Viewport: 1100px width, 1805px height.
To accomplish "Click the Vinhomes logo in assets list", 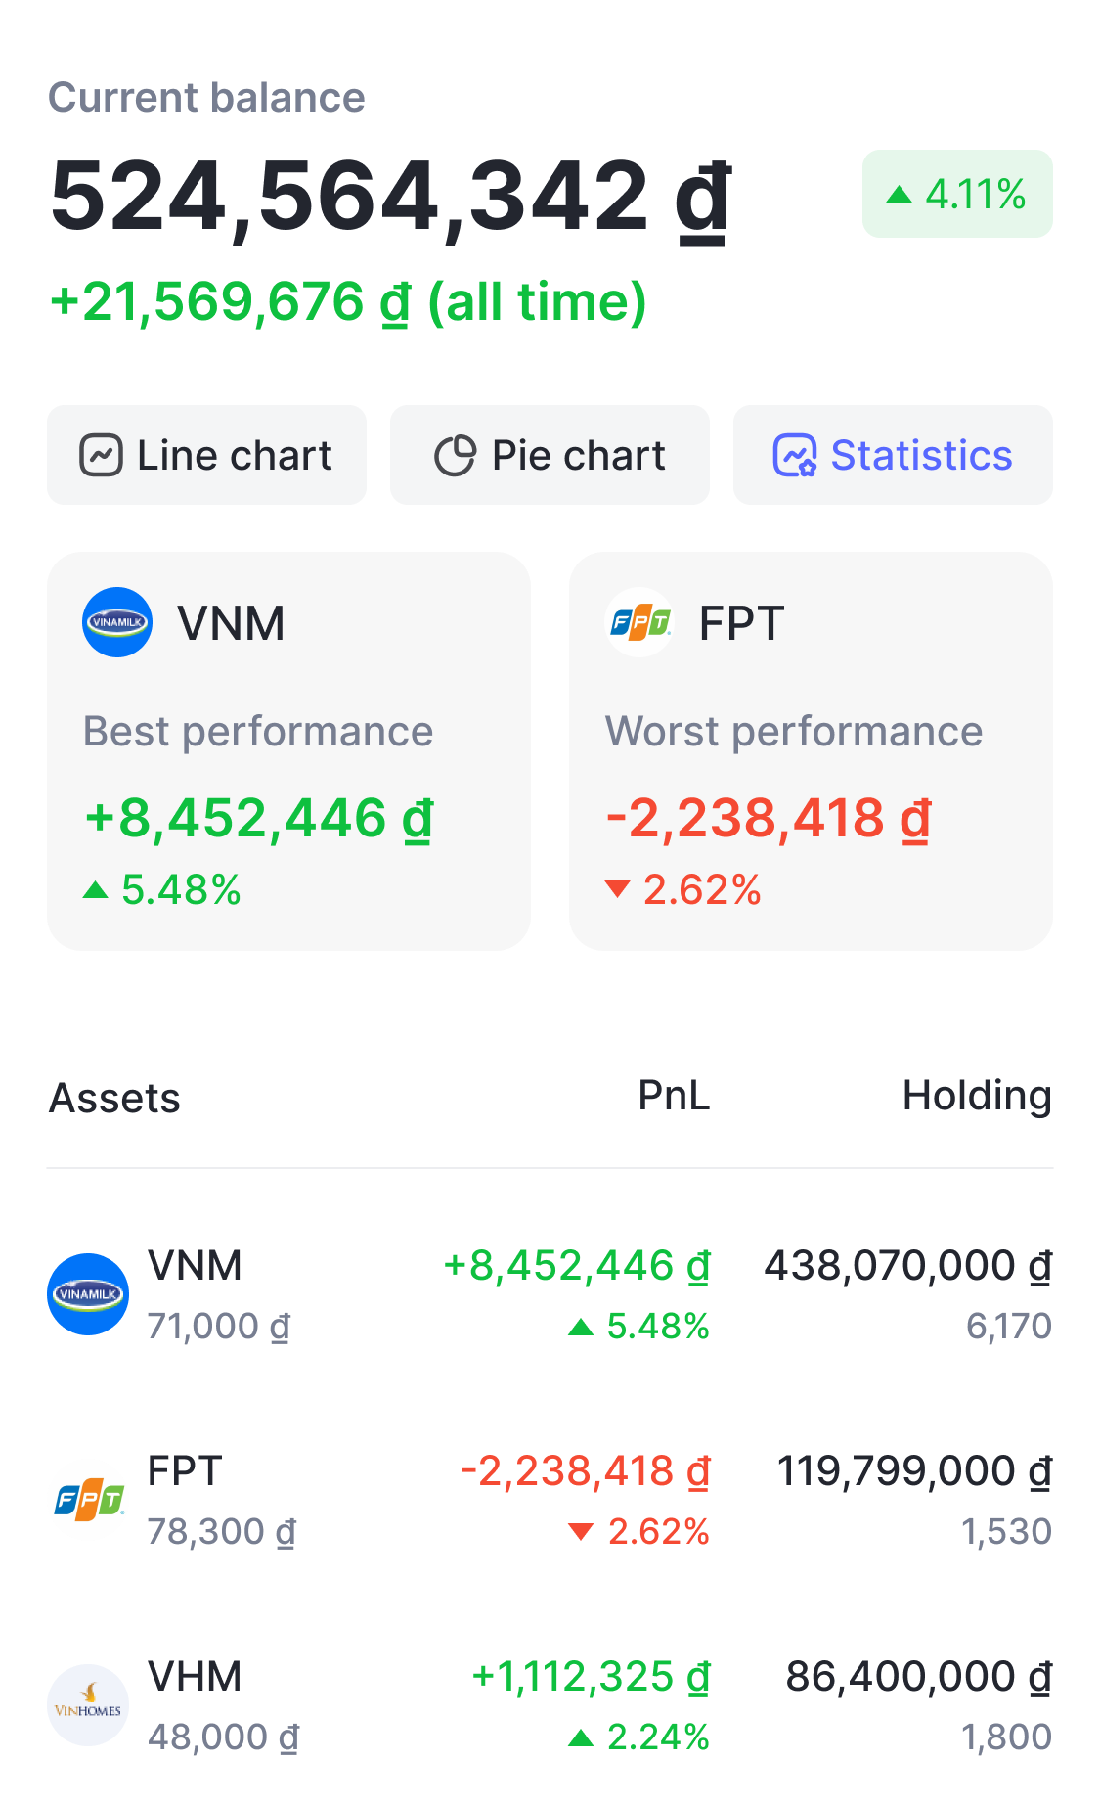I will pos(88,1705).
